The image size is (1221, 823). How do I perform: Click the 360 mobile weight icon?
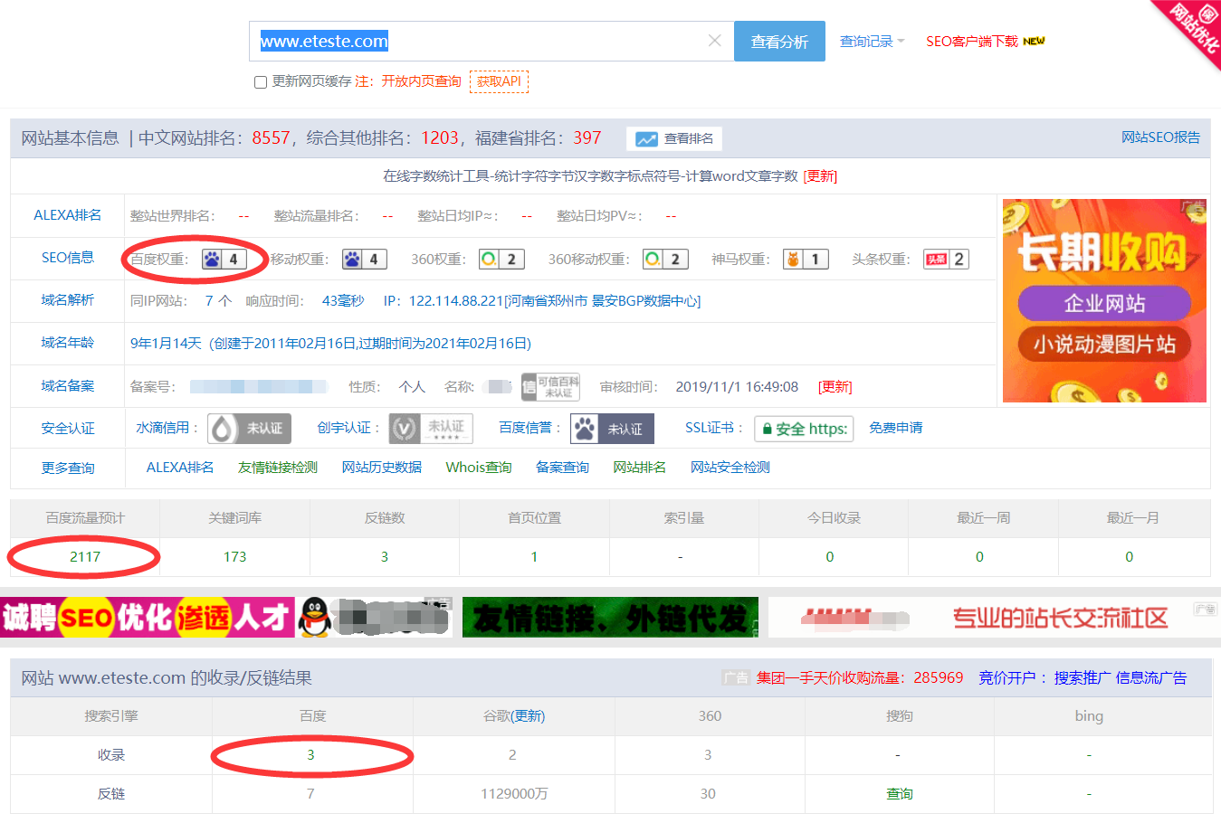(653, 260)
